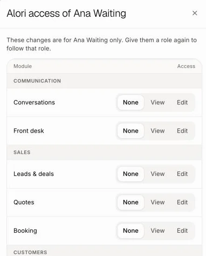Set Front desk access to View
Screen dimensions: 206x256
[158, 131]
